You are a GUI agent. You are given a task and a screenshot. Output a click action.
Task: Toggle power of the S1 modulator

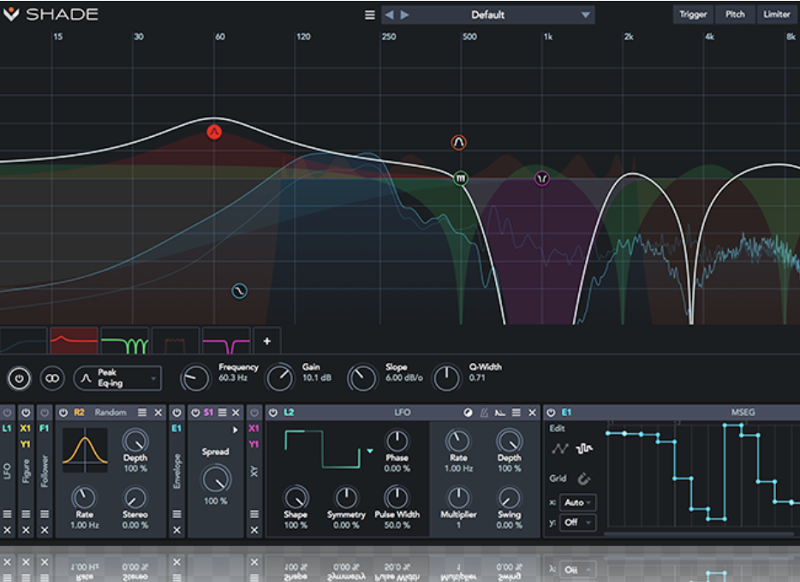[195, 413]
